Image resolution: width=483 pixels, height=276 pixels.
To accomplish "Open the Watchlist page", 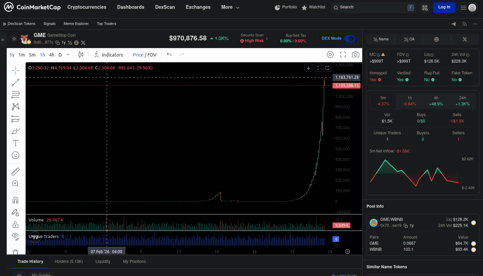I will (x=313, y=7).
